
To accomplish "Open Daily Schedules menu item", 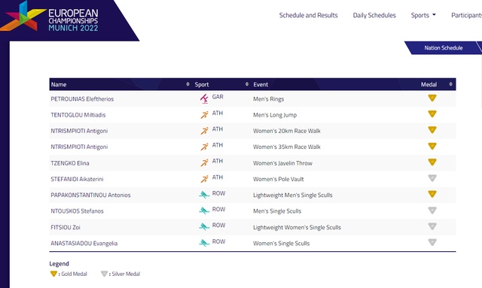I will click(374, 15).
